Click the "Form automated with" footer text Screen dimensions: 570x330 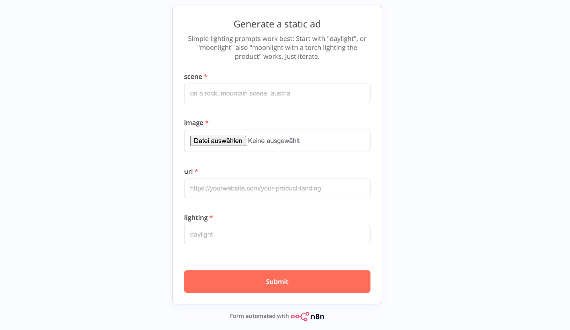(259, 316)
